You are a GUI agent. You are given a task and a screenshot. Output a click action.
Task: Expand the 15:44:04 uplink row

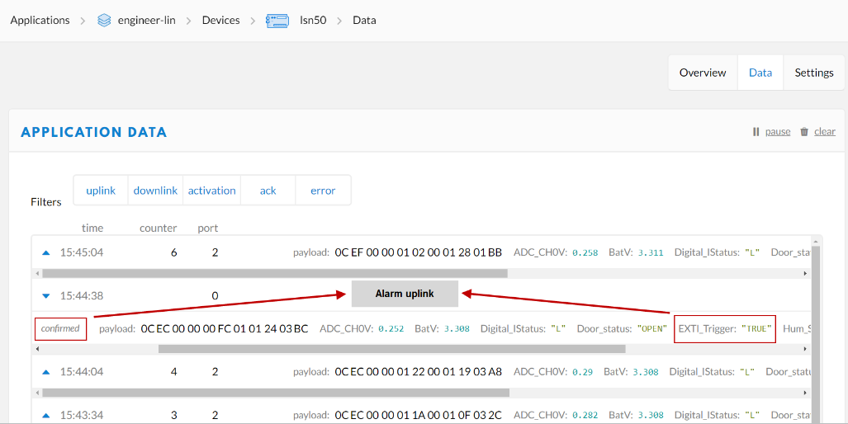pyautogui.click(x=46, y=371)
